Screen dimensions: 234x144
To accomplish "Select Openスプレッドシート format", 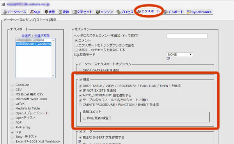I will [12, 113].
